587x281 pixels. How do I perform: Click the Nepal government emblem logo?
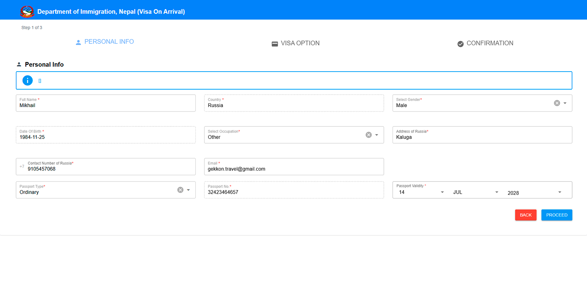(x=27, y=11)
